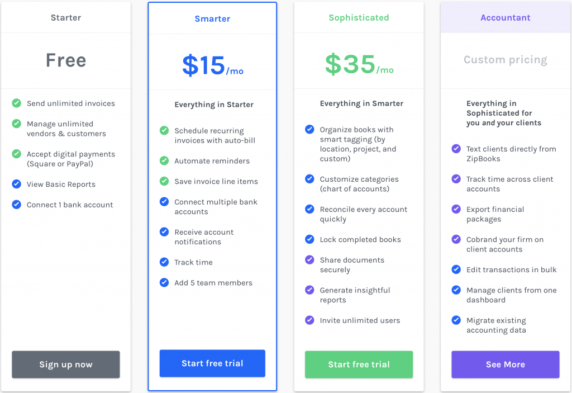Click the $35/mo price label
Image resolution: width=572 pixels, height=393 pixels.
pos(359,64)
